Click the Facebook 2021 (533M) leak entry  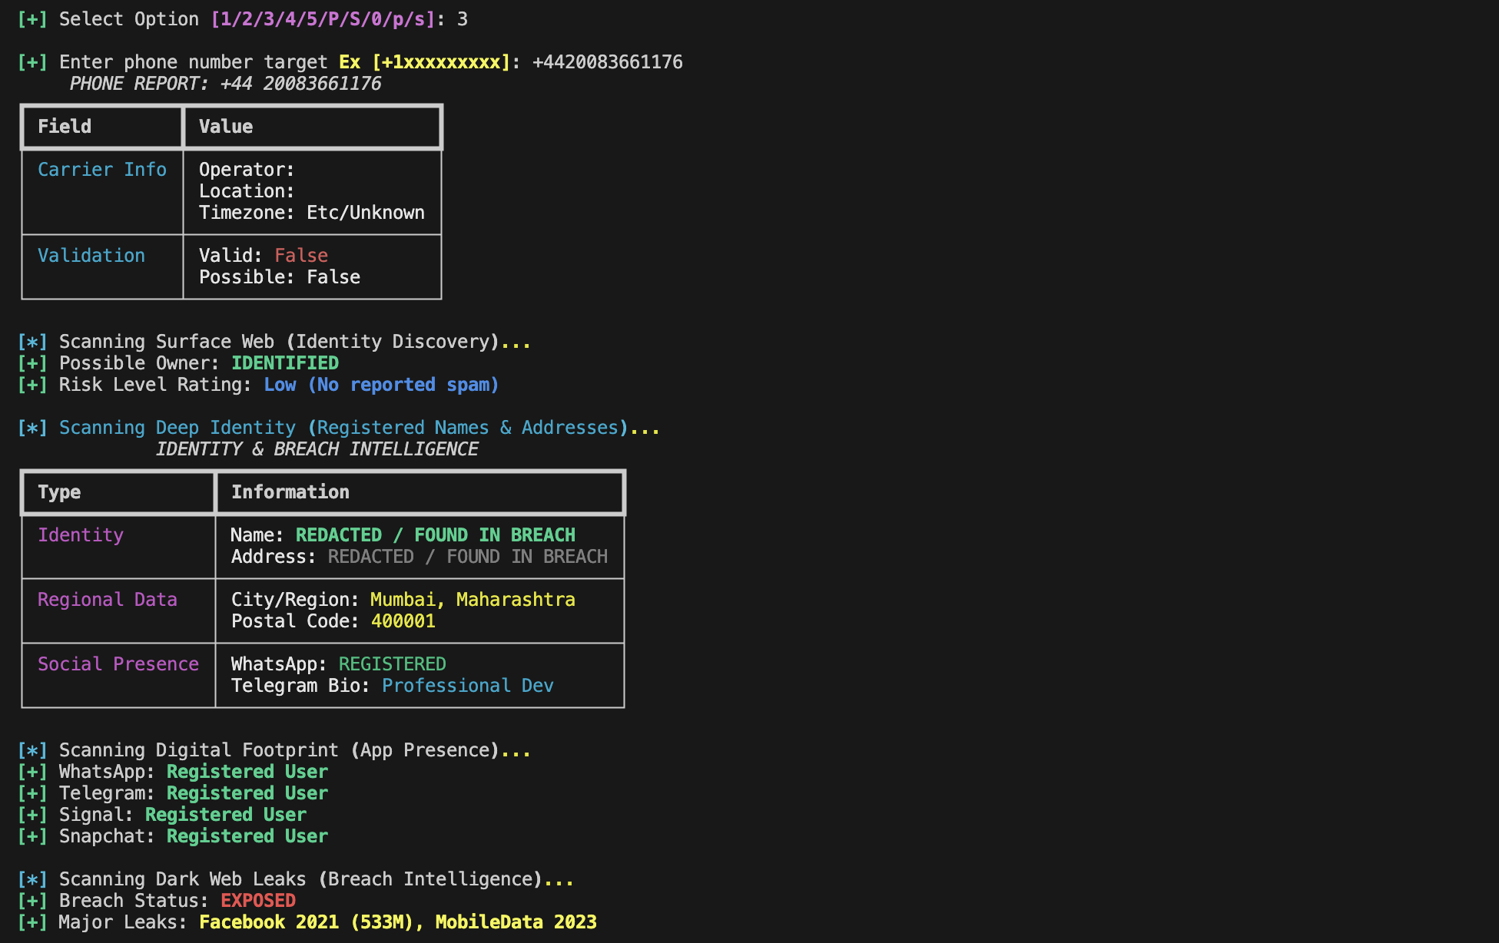click(x=307, y=922)
